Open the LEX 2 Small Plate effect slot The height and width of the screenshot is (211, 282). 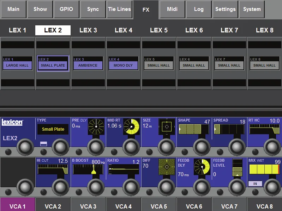tap(53, 63)
